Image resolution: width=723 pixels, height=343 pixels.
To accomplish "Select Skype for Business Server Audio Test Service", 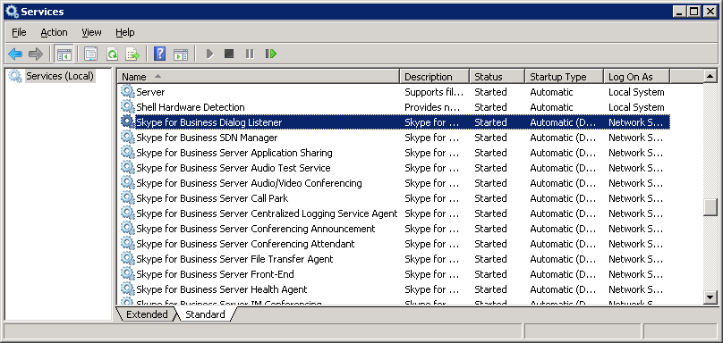I will click(234, 168).
